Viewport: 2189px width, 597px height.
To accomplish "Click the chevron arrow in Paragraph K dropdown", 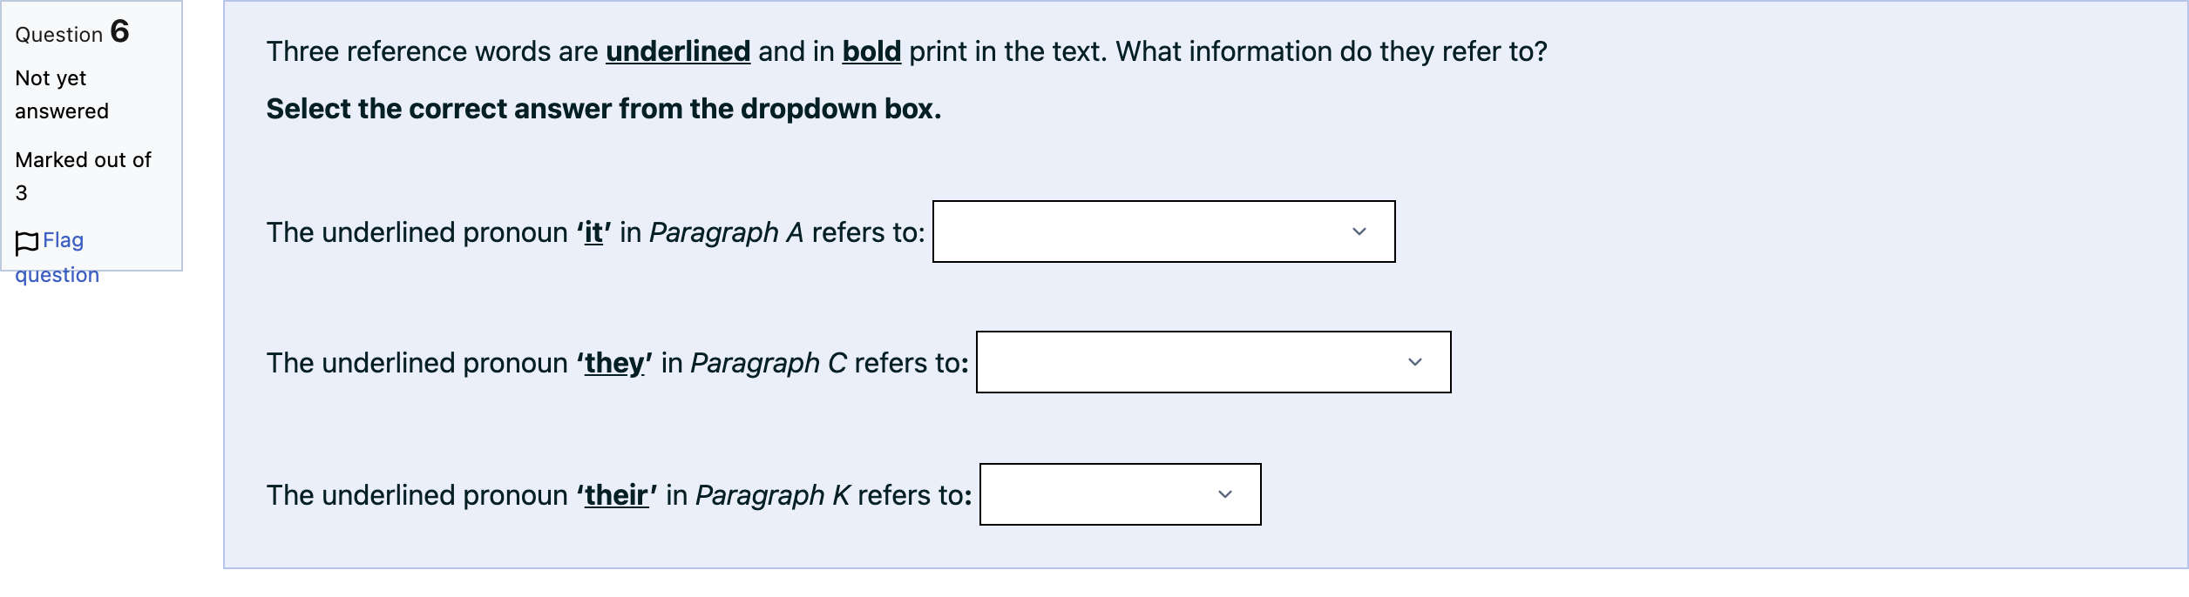I will (1224, 494).
